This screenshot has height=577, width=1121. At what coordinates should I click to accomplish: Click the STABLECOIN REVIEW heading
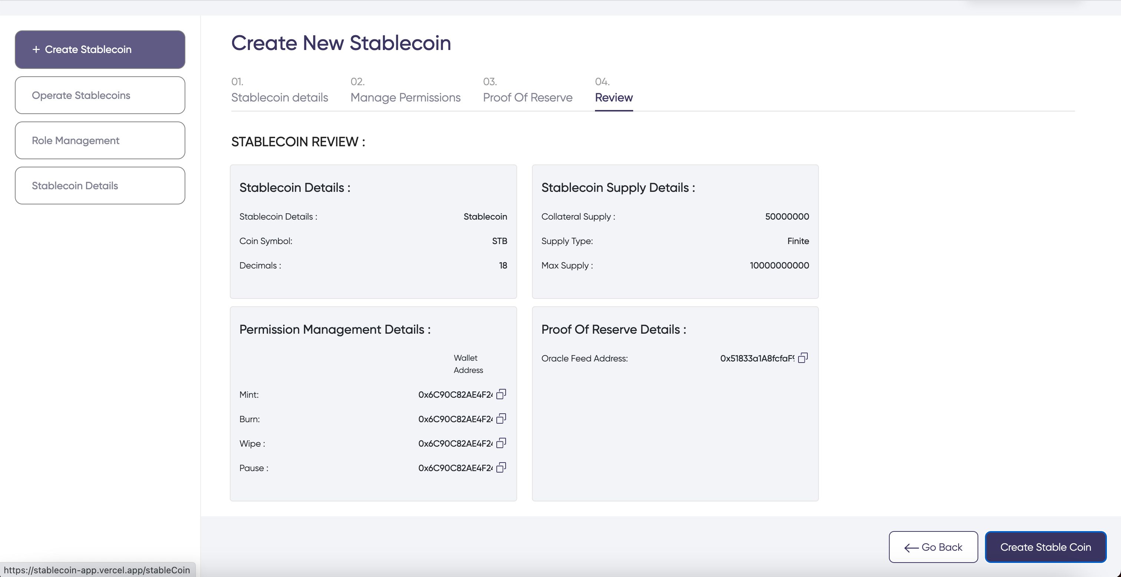(298, 142)
